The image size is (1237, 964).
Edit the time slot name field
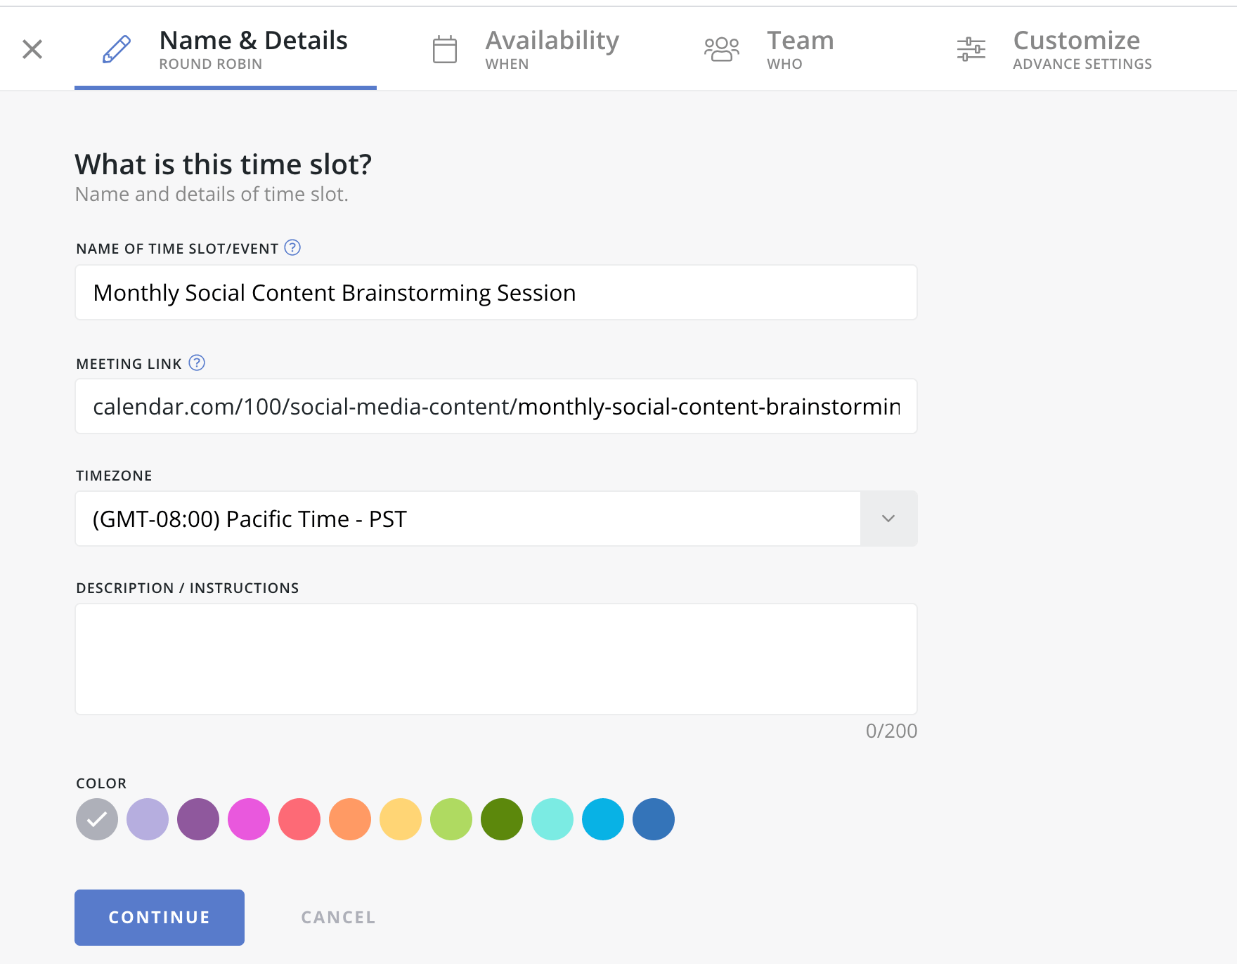point(496,292)
